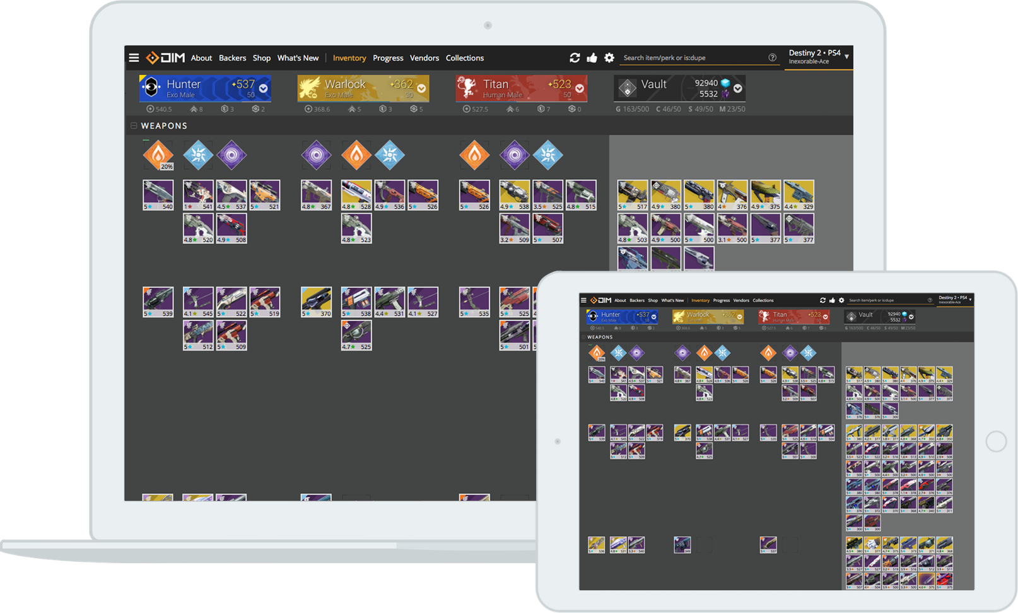Click Hunter's bow with power 545
Image resolution: width=1018 pixels, height=613 pixels.
click(x=198, y=303)
